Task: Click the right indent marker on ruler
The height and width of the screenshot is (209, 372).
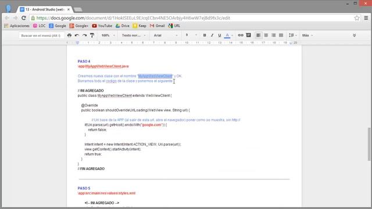Action: (291, 43)
